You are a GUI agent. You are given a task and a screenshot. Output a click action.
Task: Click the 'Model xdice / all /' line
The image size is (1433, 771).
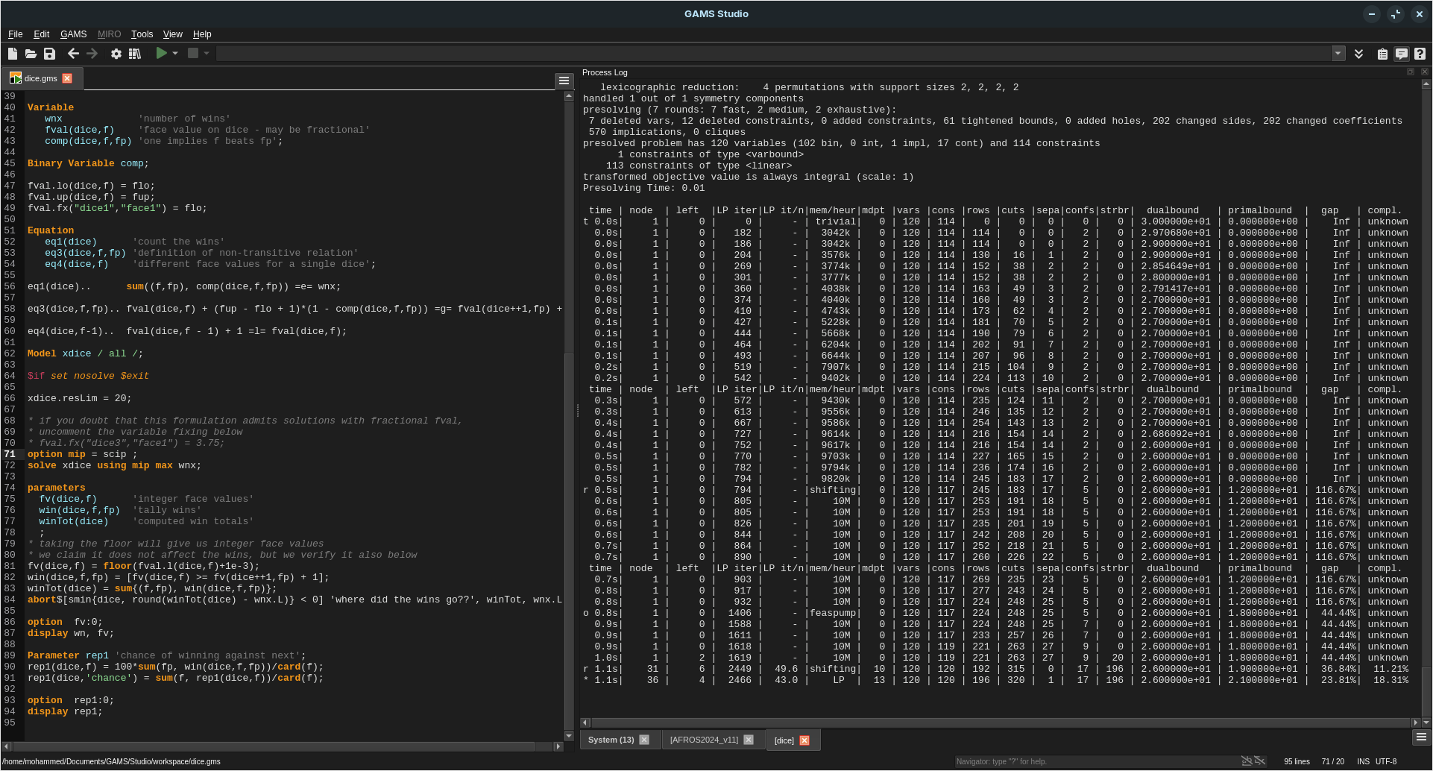pos(85,353)
